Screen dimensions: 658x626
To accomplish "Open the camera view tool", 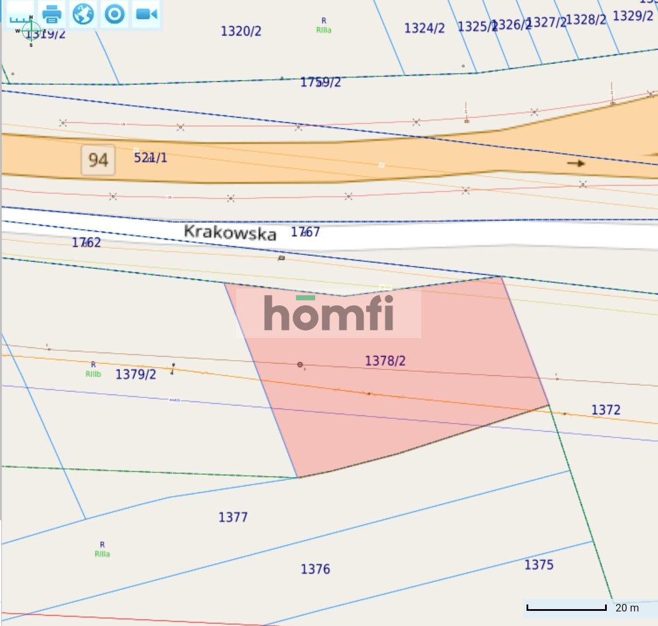I will 145,15.
